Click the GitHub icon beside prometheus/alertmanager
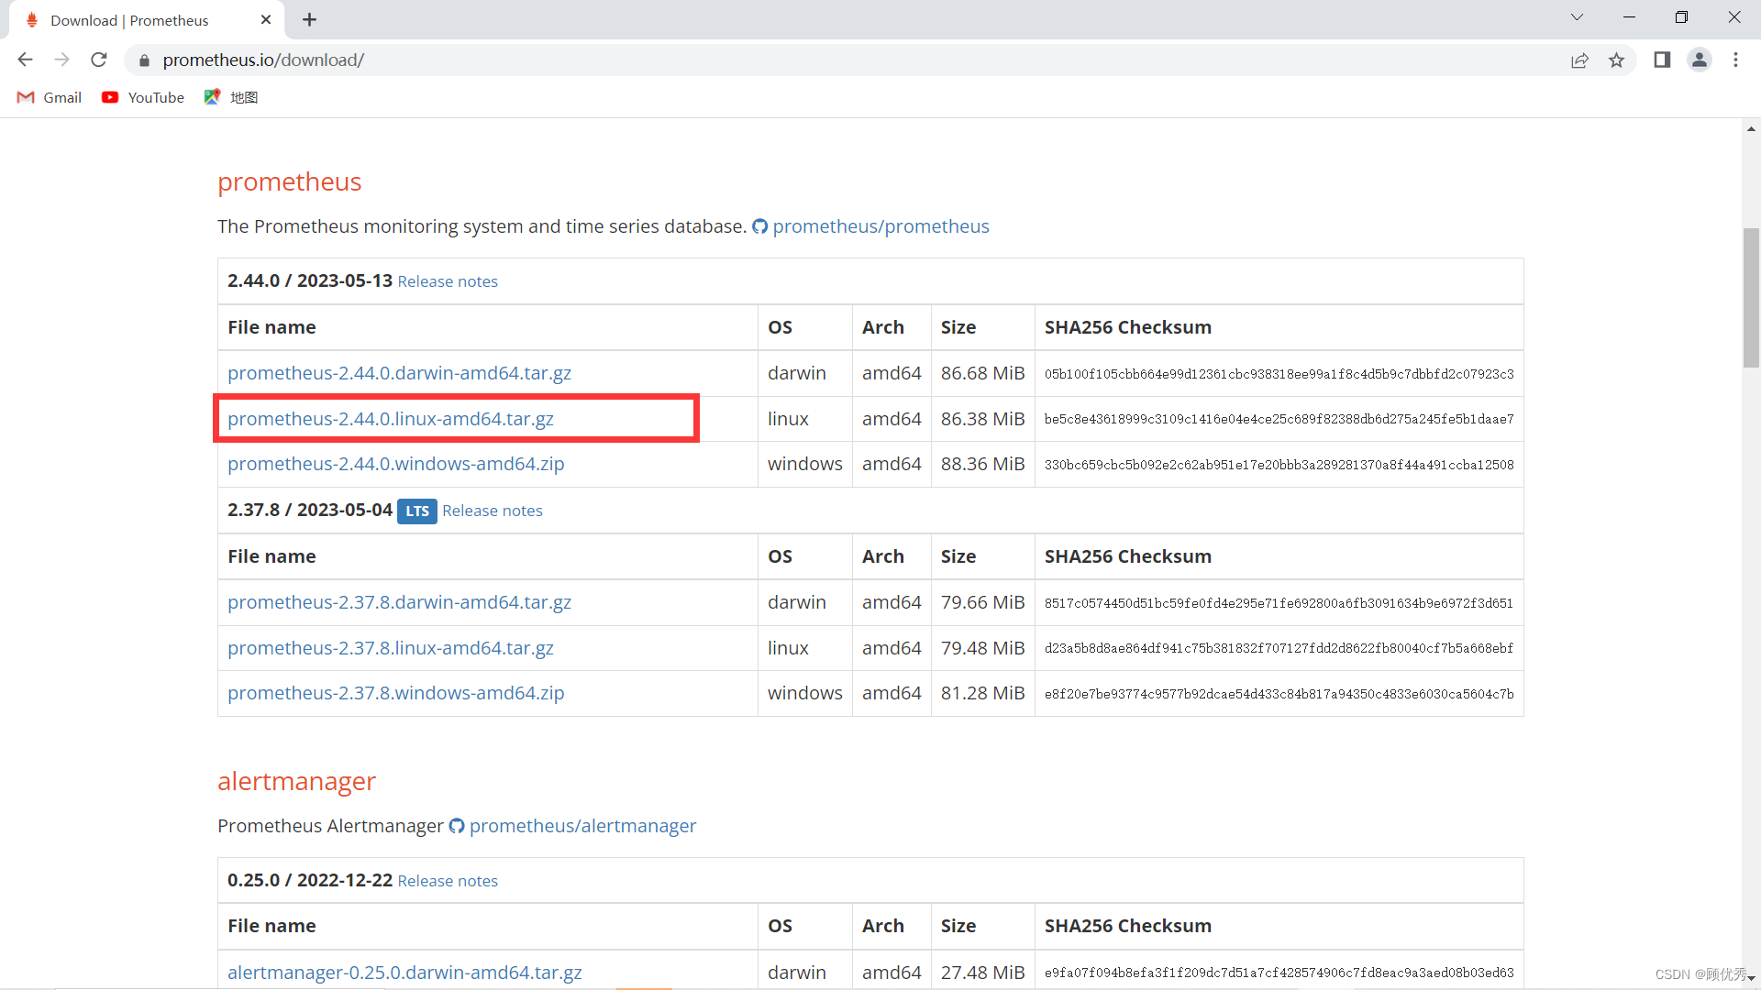This screenshot has width=1761, height=990. tap(456, 826)
